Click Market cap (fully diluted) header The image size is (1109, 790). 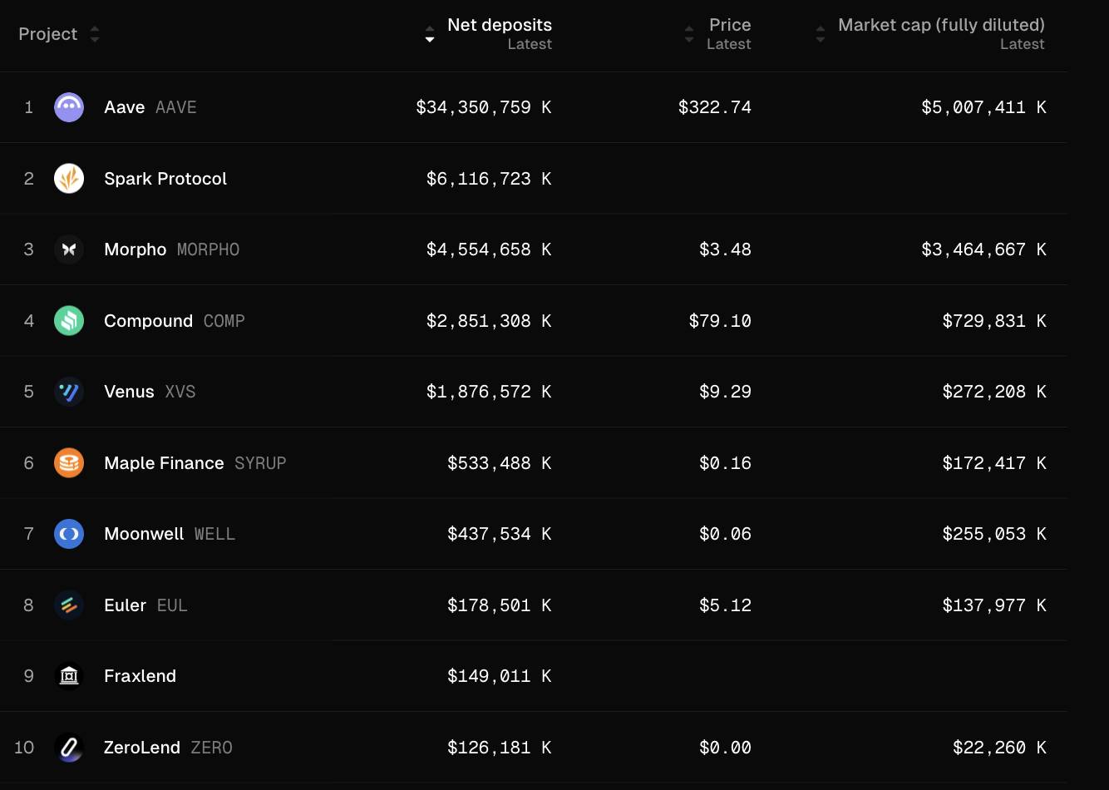(941, 25)
